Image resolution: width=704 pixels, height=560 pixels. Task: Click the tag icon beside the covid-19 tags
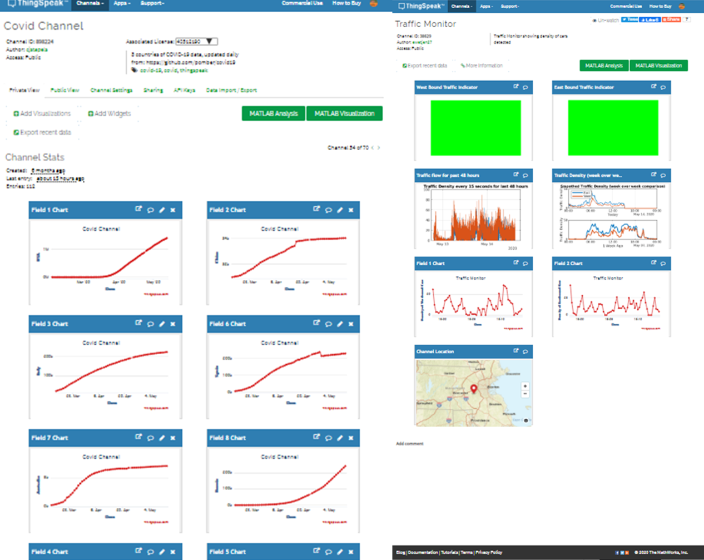[x=134, y=70]
